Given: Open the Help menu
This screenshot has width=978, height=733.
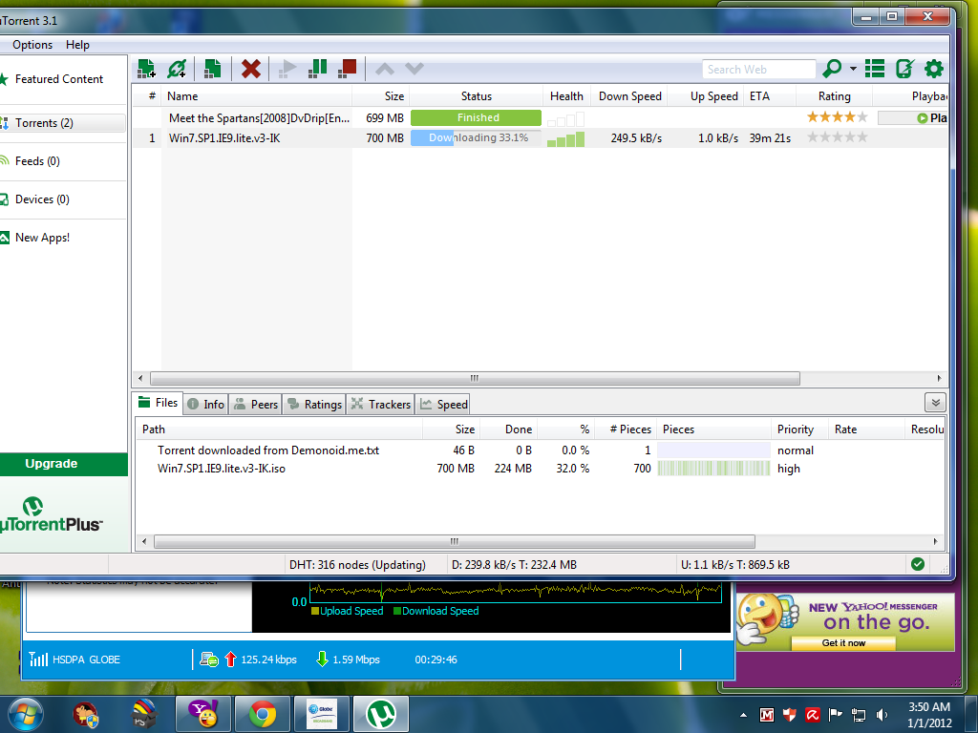Looking at the screenshot, I should tap(77, 45).
